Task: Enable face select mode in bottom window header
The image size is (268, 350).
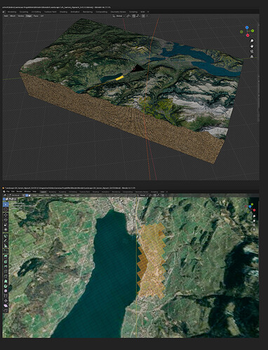Action: tap(29, 195)
